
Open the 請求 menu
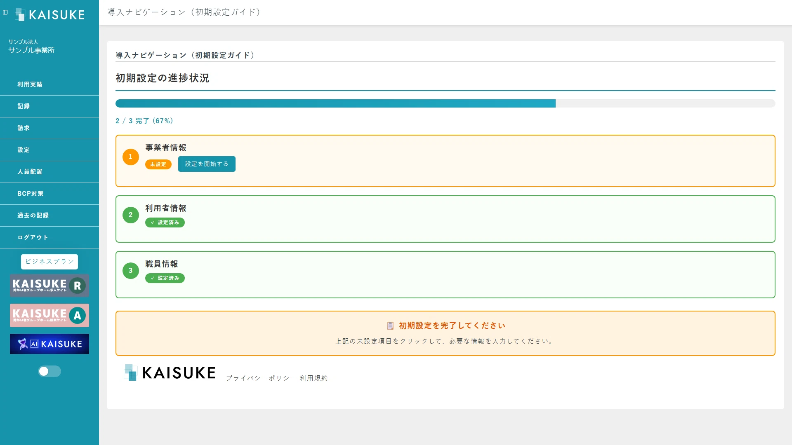tap(49, 128)
